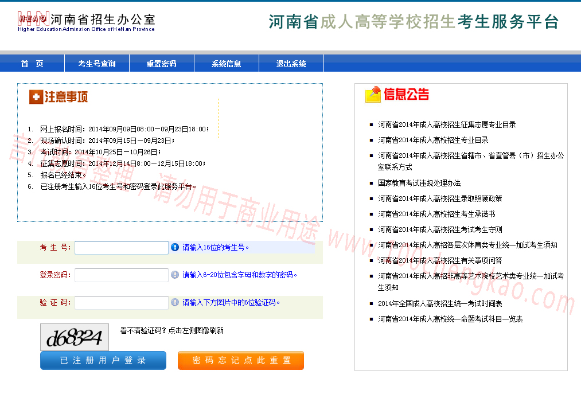Open the 体育类专业统一加试考生须知 link
Screen dimensions: 581x398
coord(467,245)
